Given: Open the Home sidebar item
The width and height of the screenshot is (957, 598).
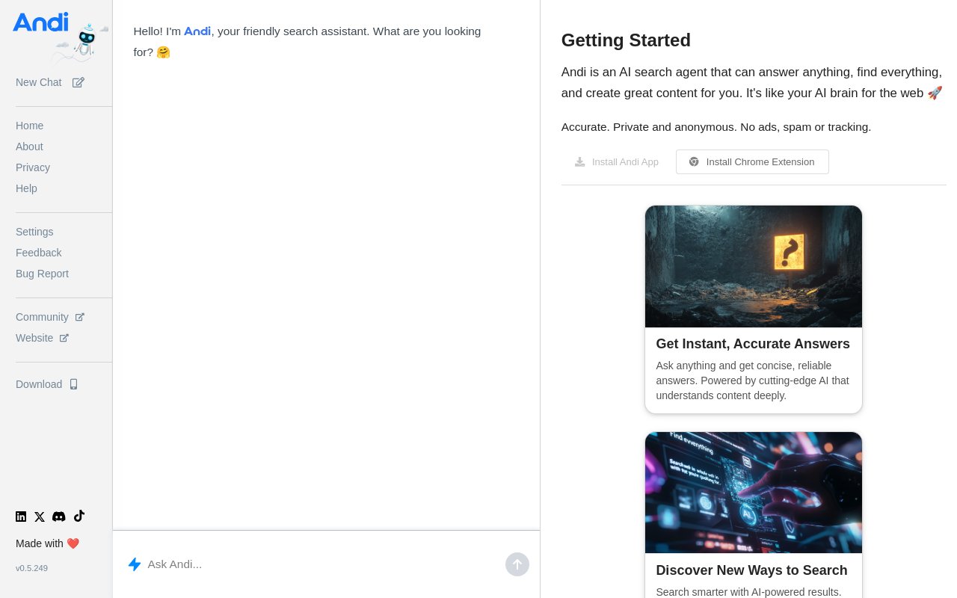Looking at the screenshot, I should pyautogui.click(x=30, y=126).
